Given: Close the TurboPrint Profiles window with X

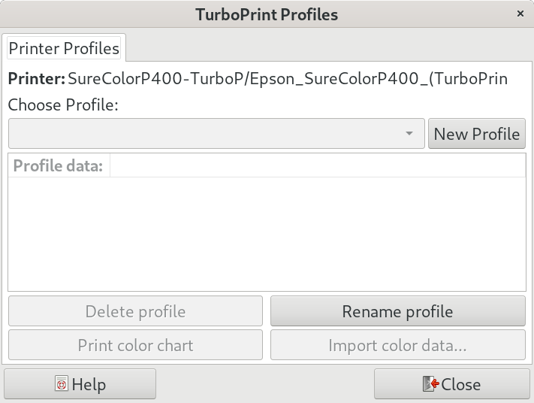Looking at the screenshot, I should tap(520, 14).
